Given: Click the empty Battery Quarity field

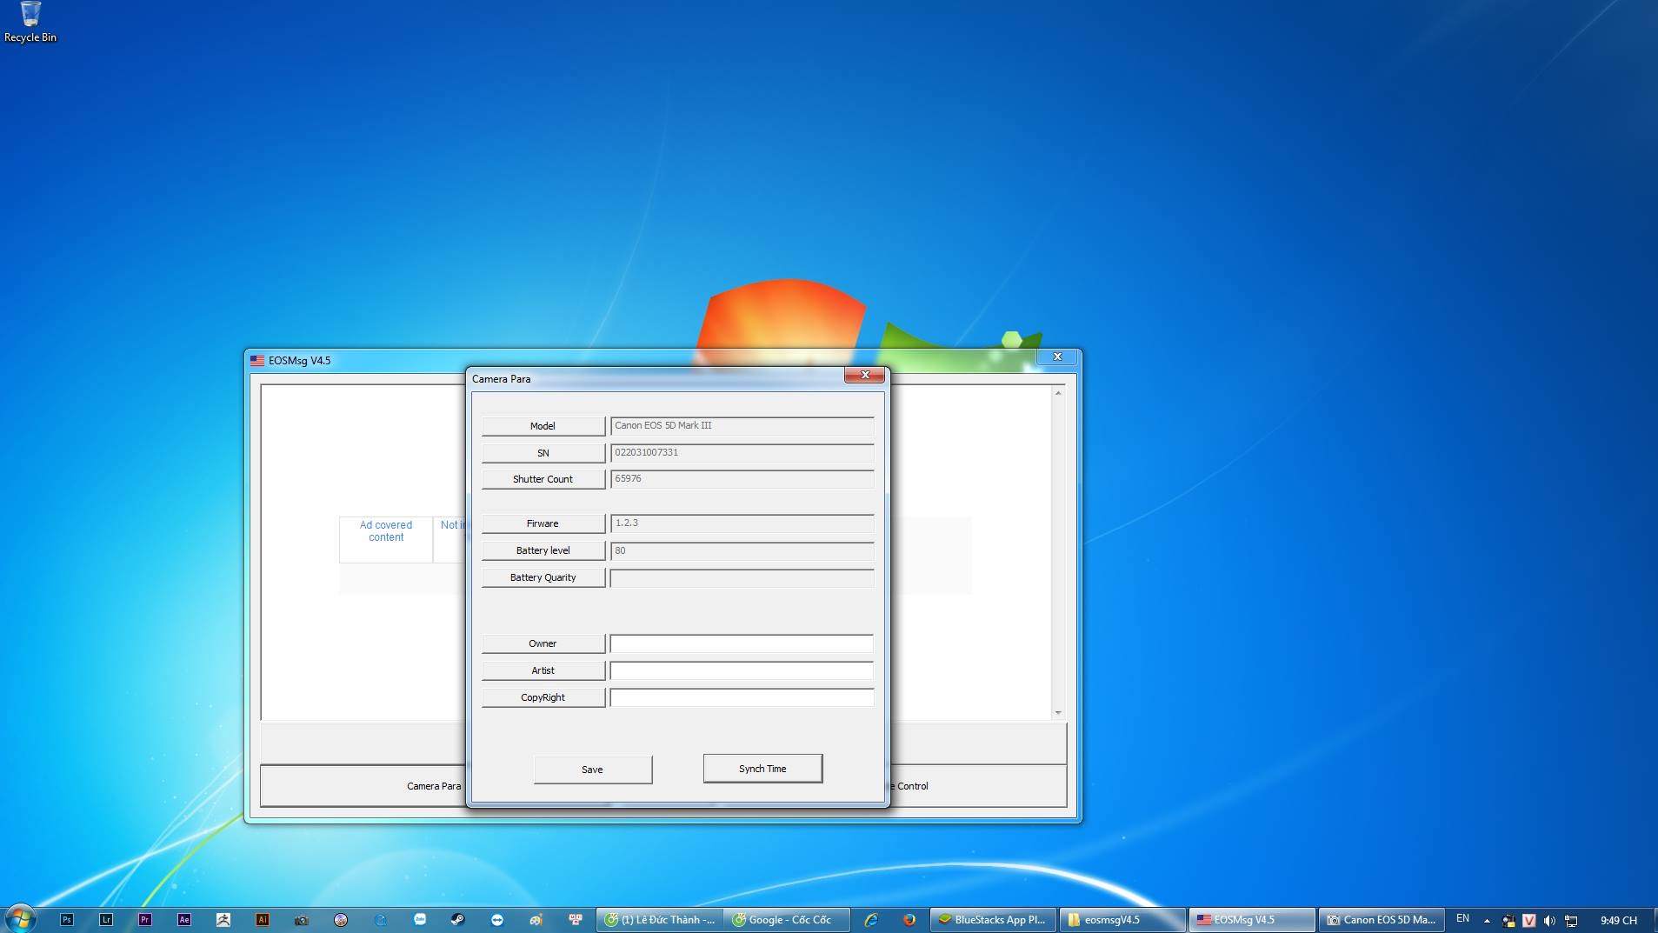Looking at the screenshot, I should [x=742, y=577].
